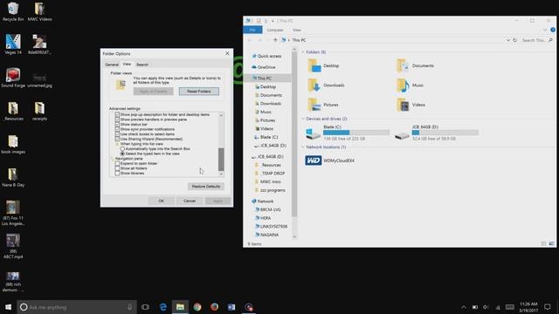Click Restore Defaults in Folder Options
Screen dimensions: 559x314
point(206,187)
